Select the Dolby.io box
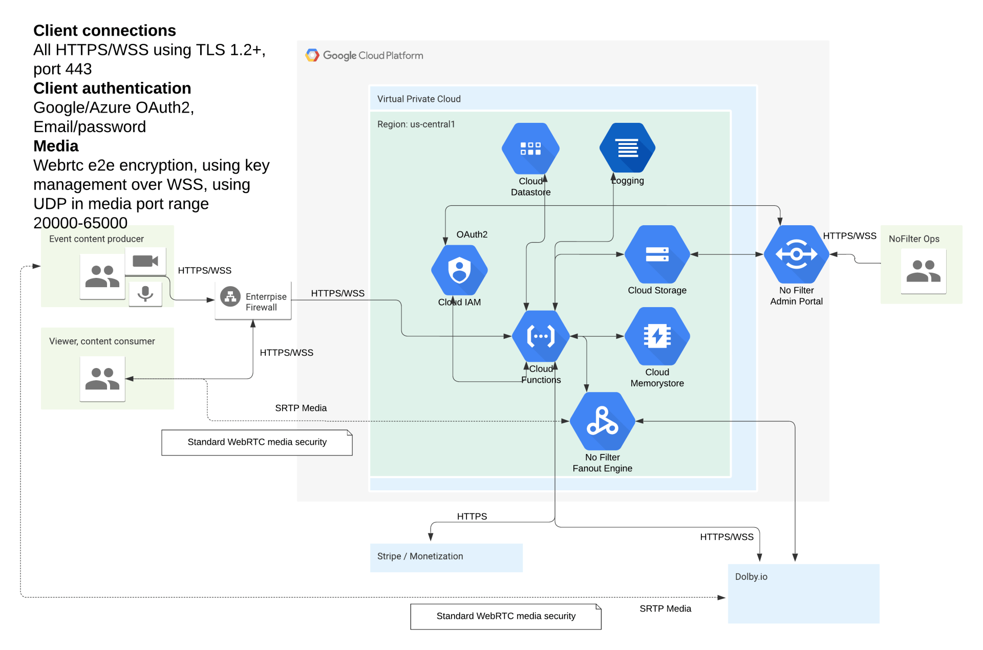The width and height of the screenshot is (983, 650). [x=804, y=594]
